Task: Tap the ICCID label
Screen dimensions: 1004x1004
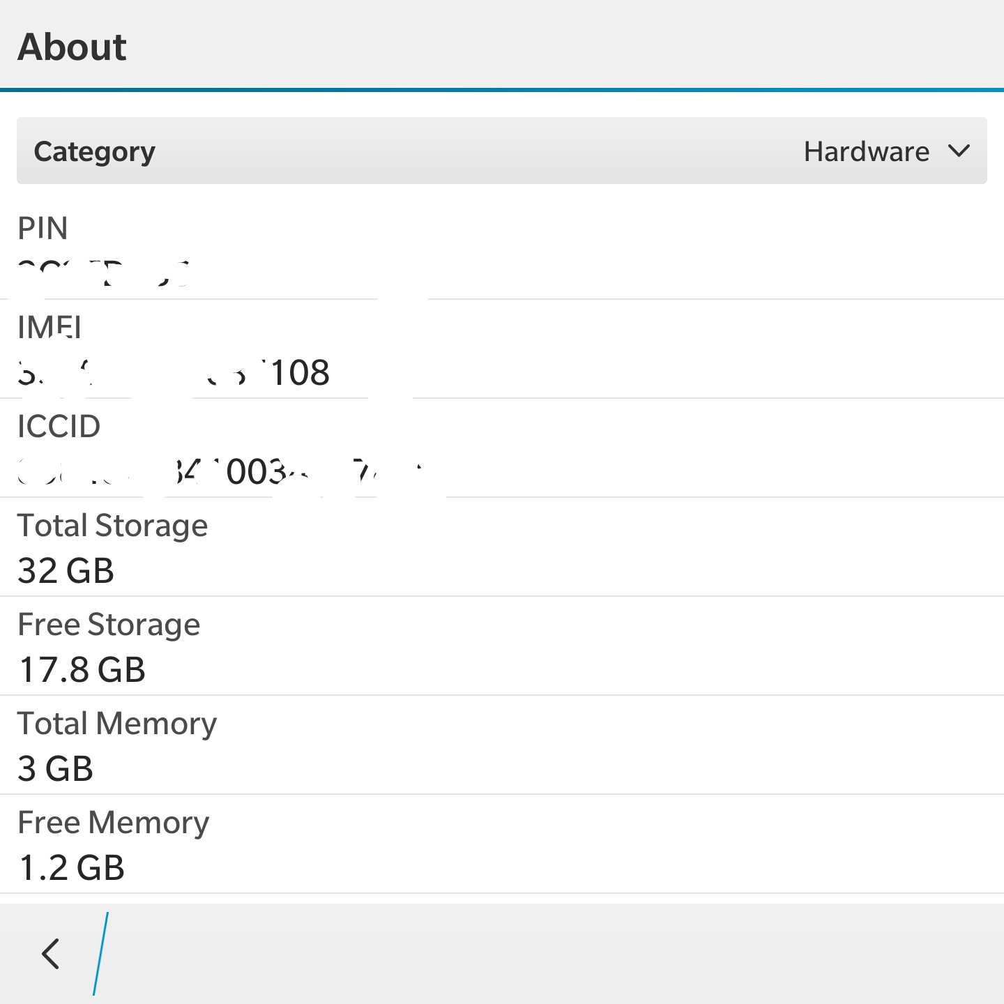Action: pos(59,426)
